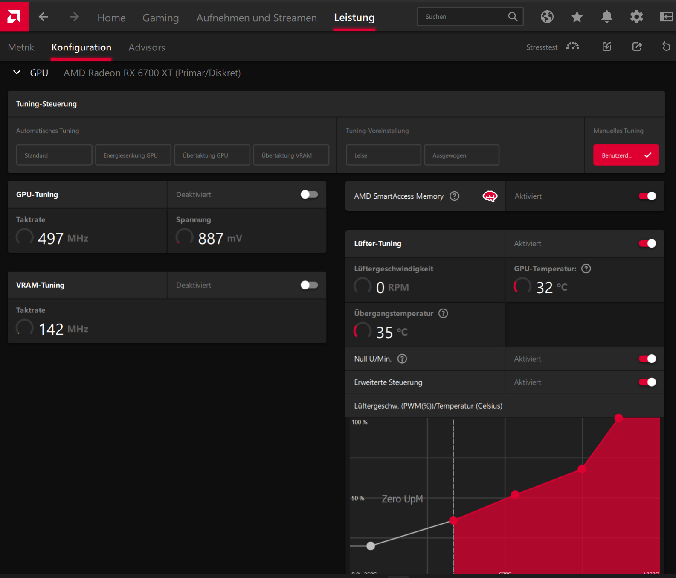Select Übertaktung GPU preset
This screenshot has height=578, width=676.
(212, 155)
